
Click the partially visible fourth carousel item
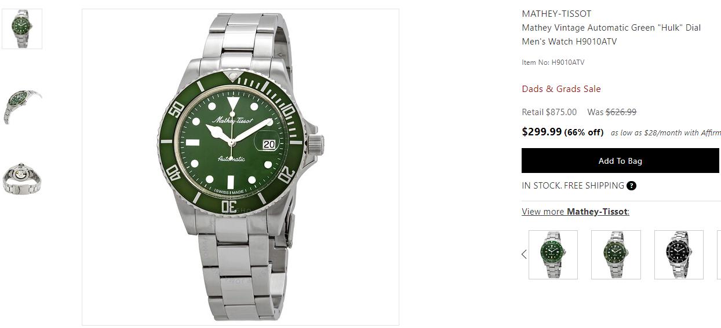(x=719, y=255)
